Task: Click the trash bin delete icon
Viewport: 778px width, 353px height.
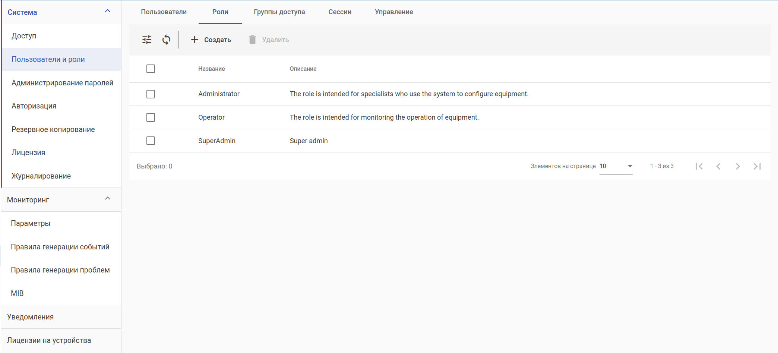Action: coord(252,40)
